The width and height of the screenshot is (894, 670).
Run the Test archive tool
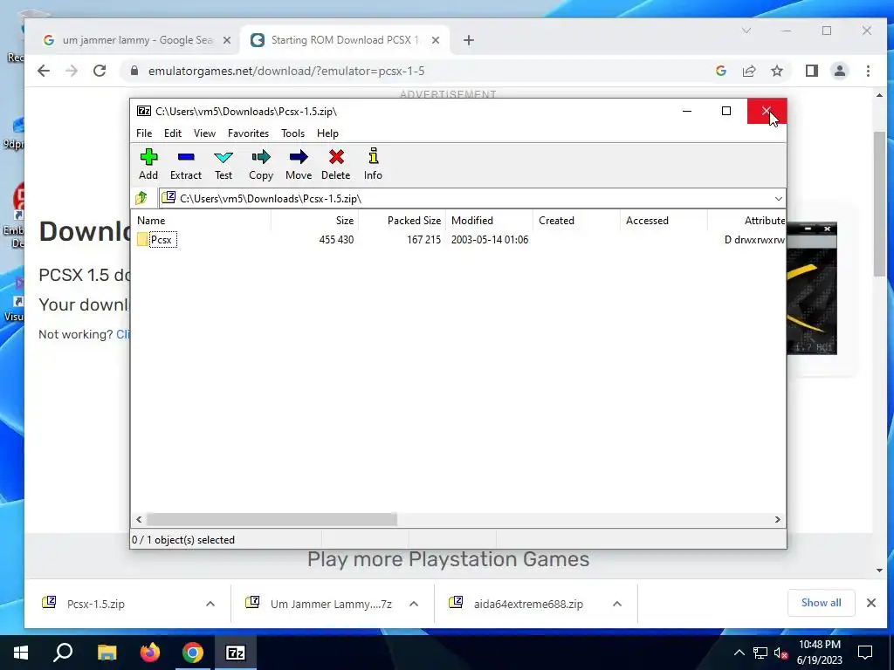(x=223, y=164)
